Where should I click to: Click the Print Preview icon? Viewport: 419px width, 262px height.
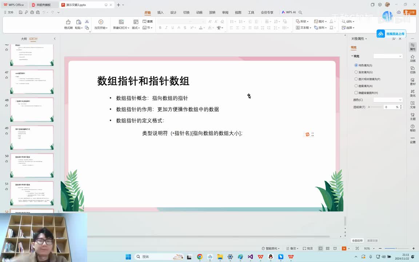pyautogui.click(x=38, y=12)
